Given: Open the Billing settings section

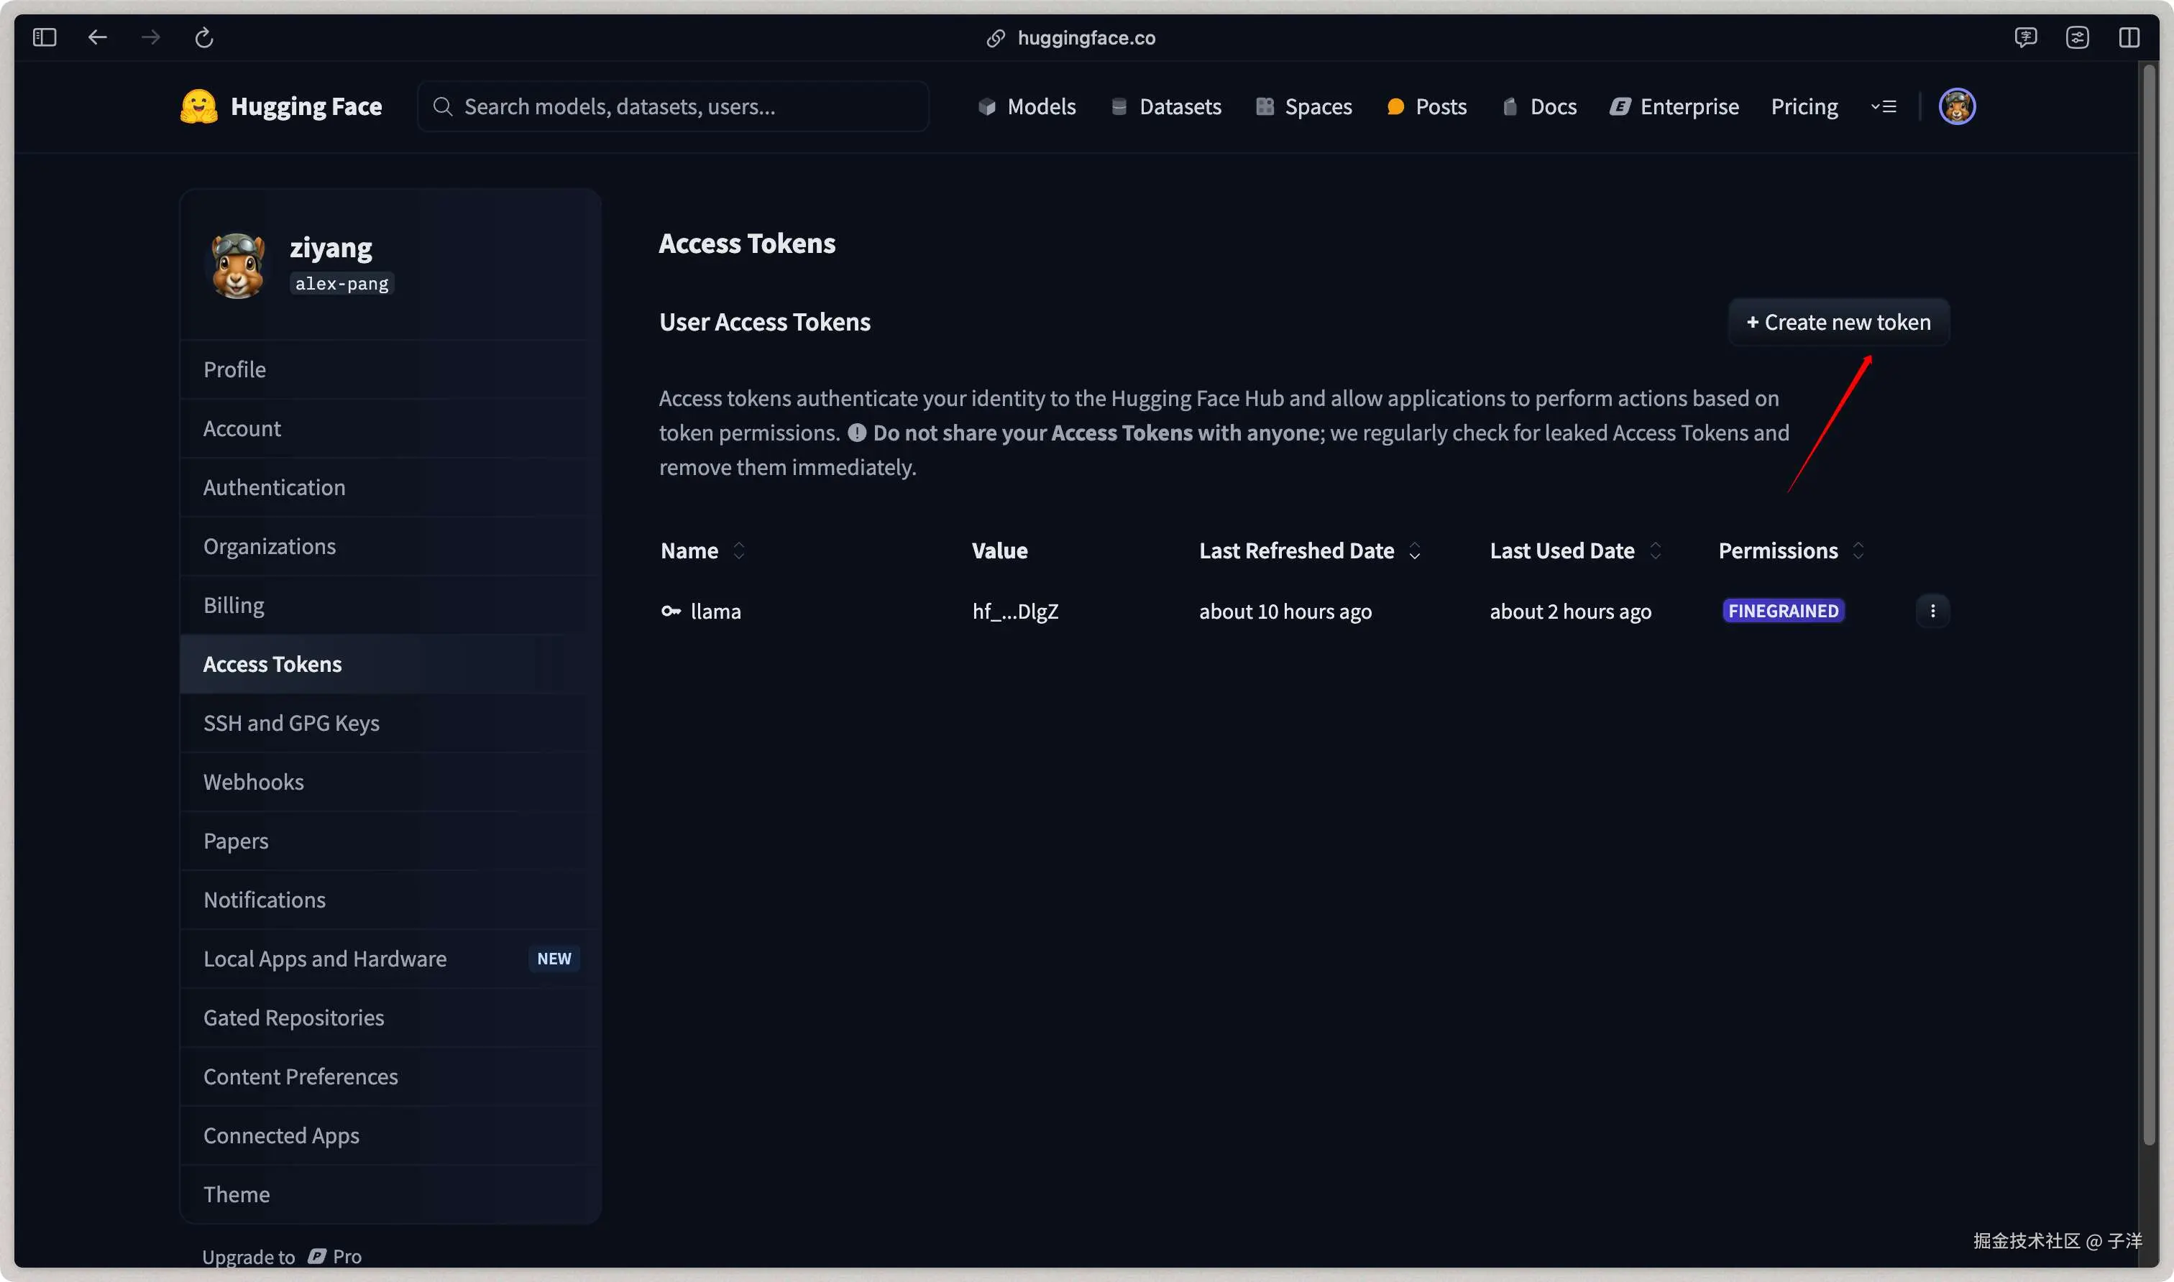Looking at the screenshot, I should [234, 605].
